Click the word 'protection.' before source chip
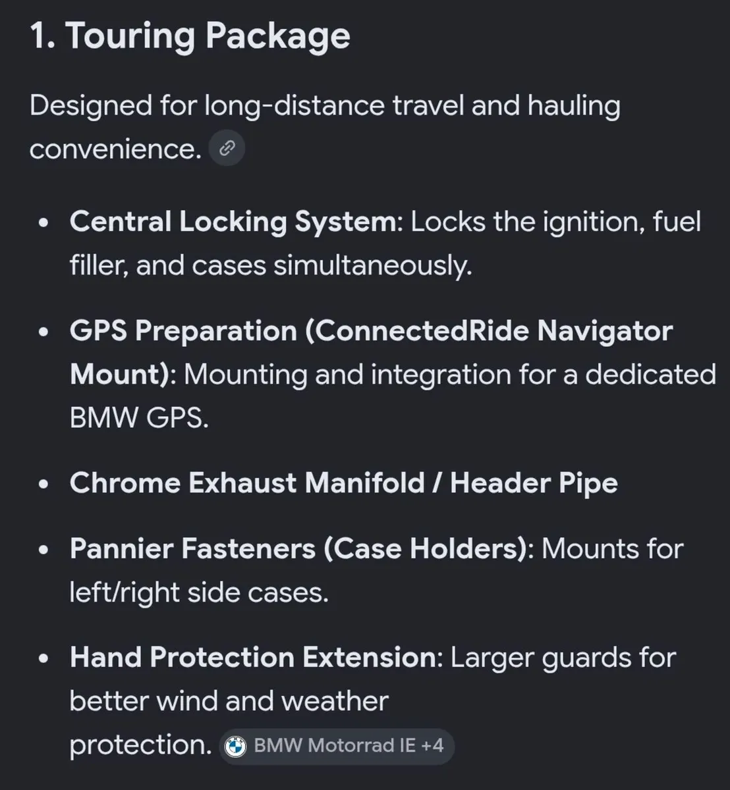 pos(140,746)
